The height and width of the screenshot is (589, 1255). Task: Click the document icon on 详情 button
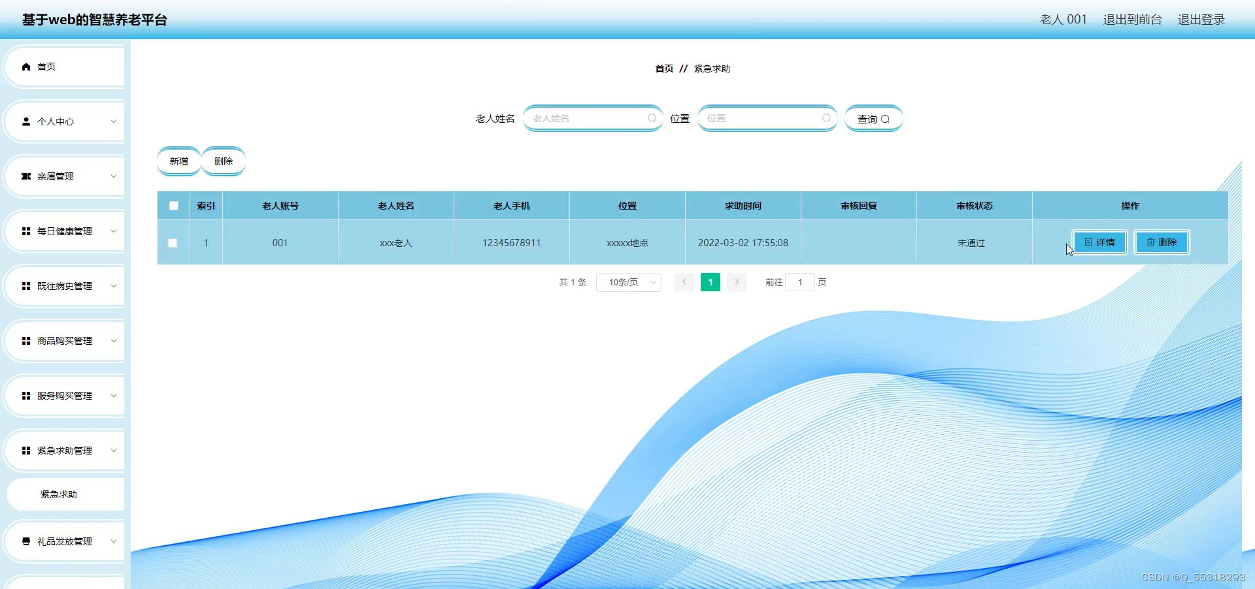click(1088, 242)
